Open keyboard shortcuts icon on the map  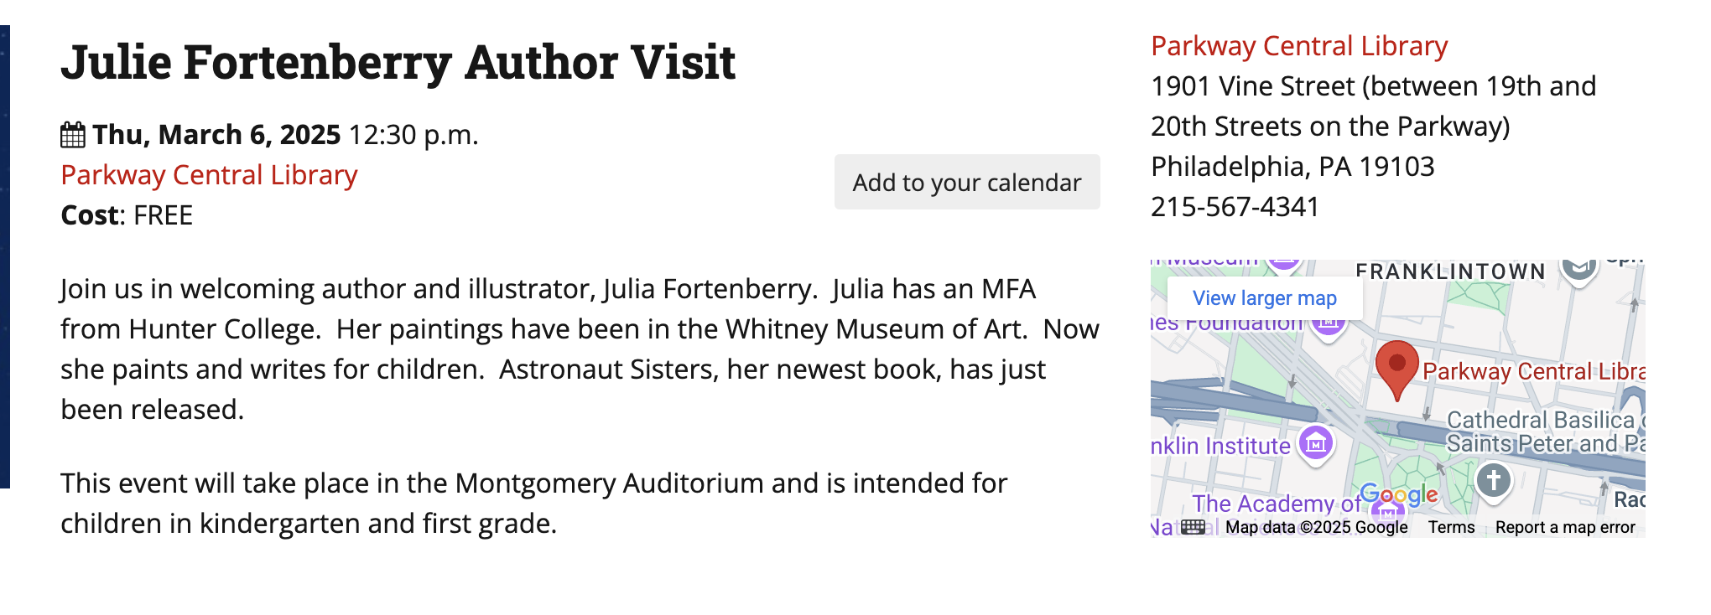[1193, 527]
